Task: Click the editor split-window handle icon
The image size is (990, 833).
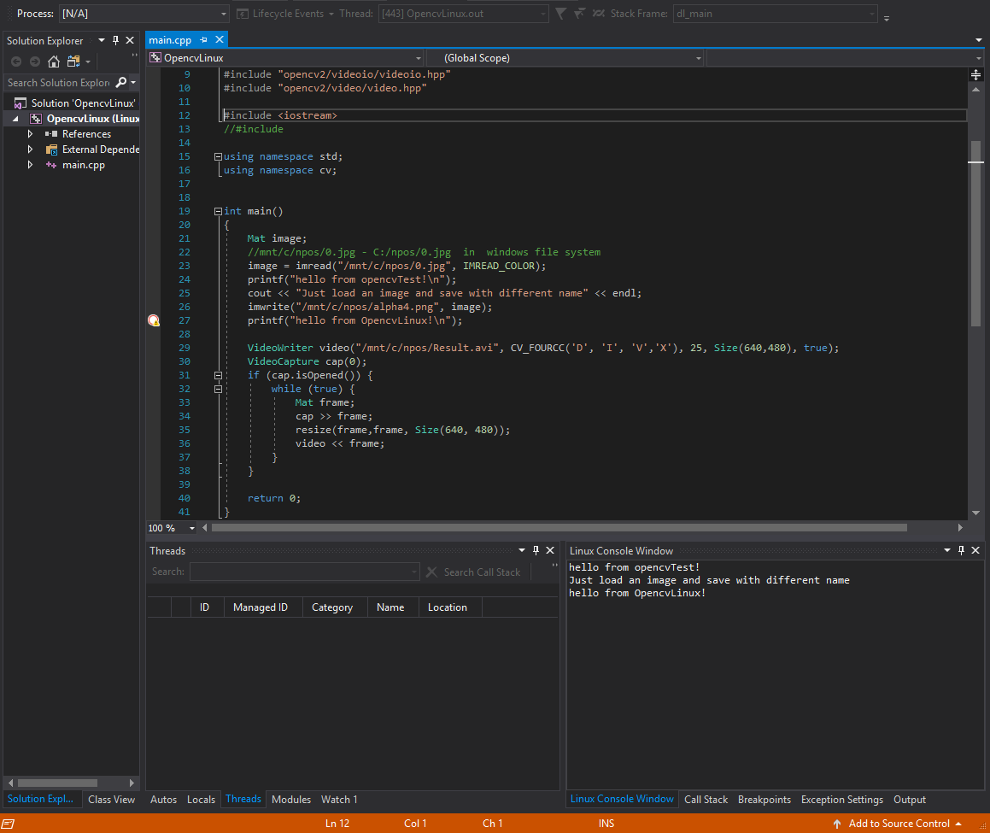Action: click(x=975, y=75)
